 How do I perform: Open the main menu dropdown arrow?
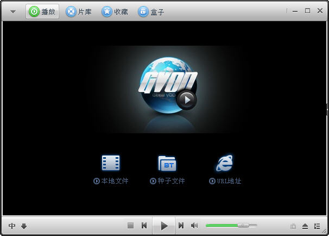[x=13, y=11]
